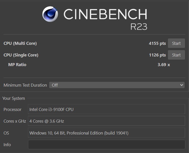This screenshot has height=153, width=189.
Task: Open the Minimum Test Duration dropdown
Action: coord(117,85)
